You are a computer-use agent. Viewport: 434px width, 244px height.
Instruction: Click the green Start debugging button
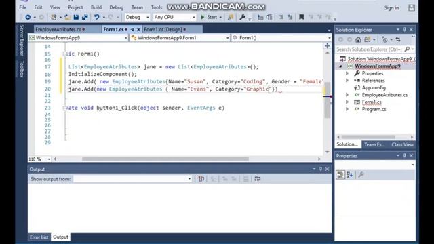(x=209, y=17)
